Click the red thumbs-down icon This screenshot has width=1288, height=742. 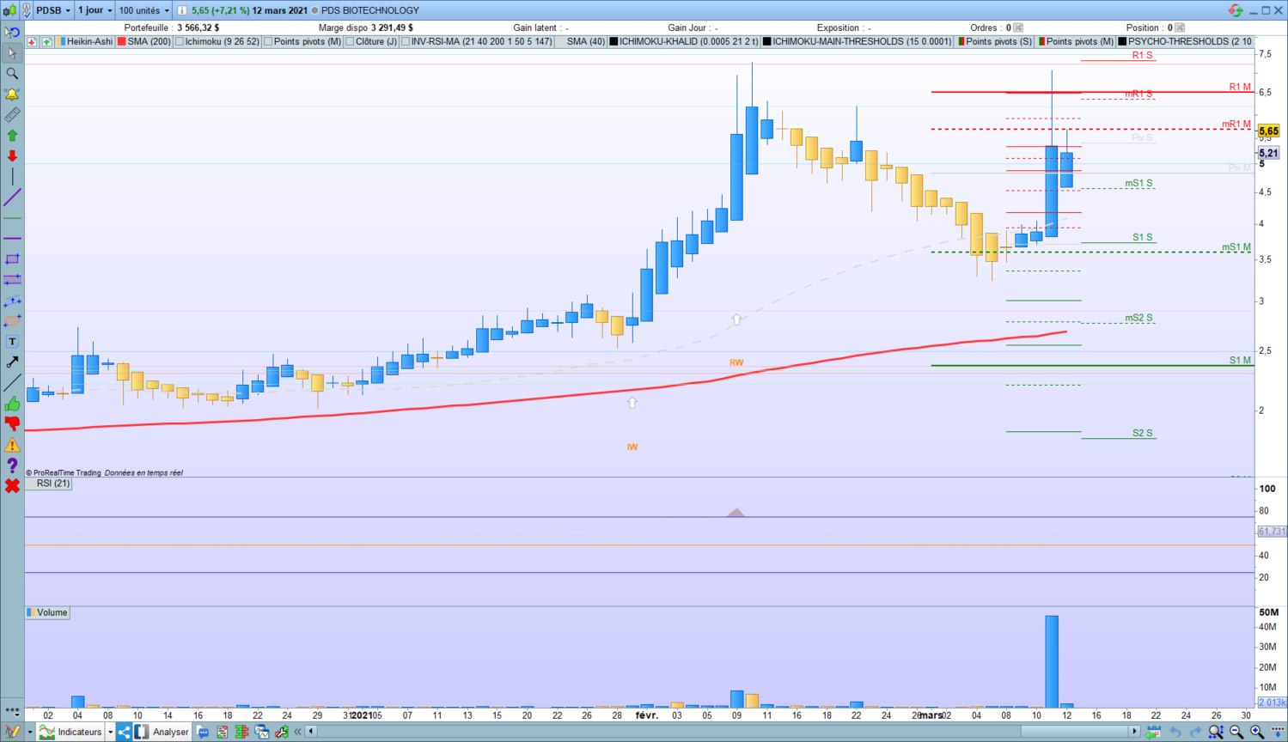click(12, 423)
